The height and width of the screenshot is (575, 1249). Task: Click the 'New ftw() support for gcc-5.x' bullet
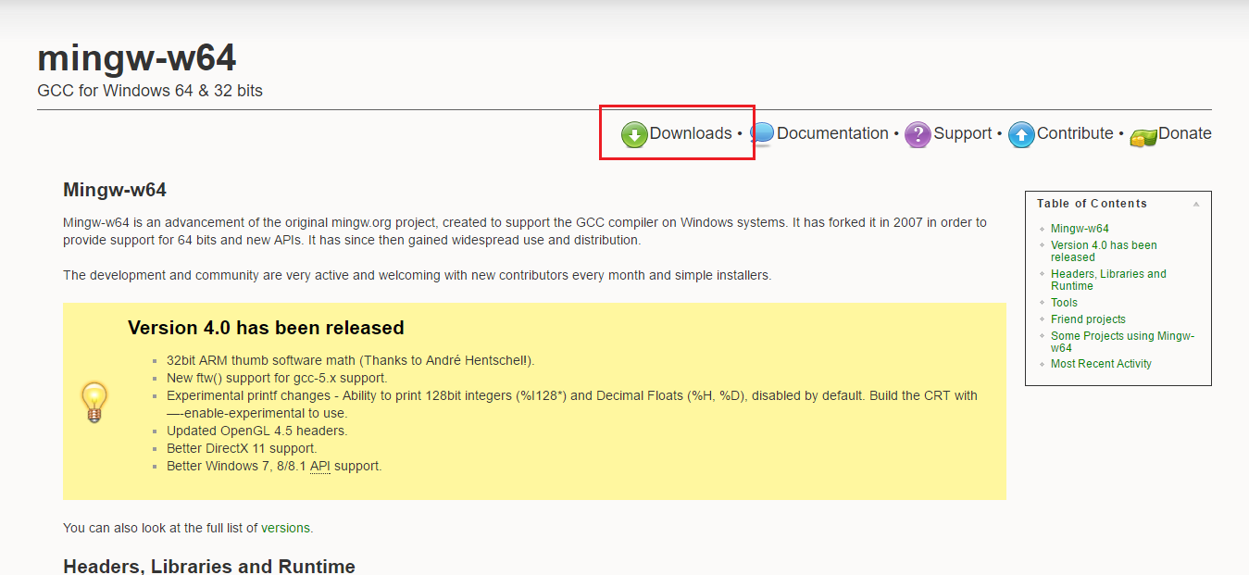[x=277, y=378]
